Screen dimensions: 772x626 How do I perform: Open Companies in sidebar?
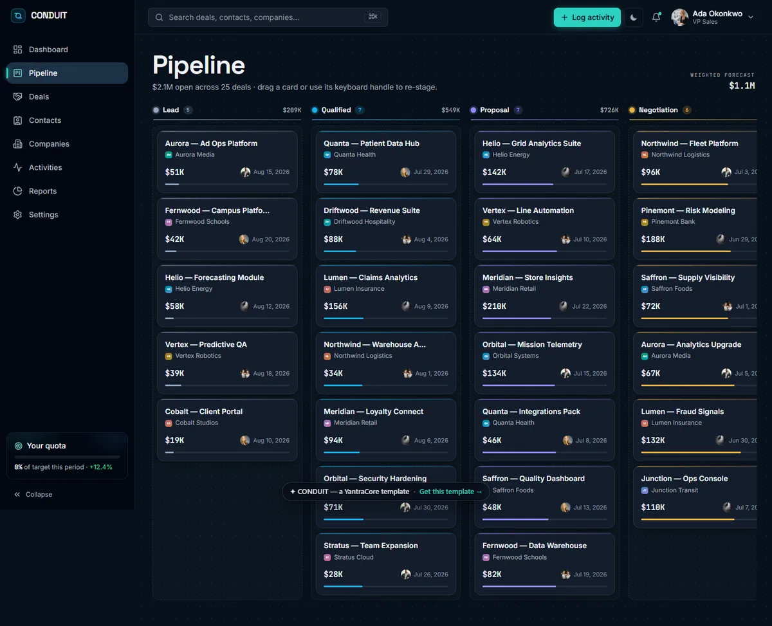67,144
